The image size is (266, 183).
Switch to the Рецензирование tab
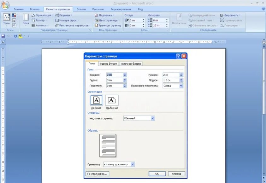pyautogui.click(x=121, y=9)
